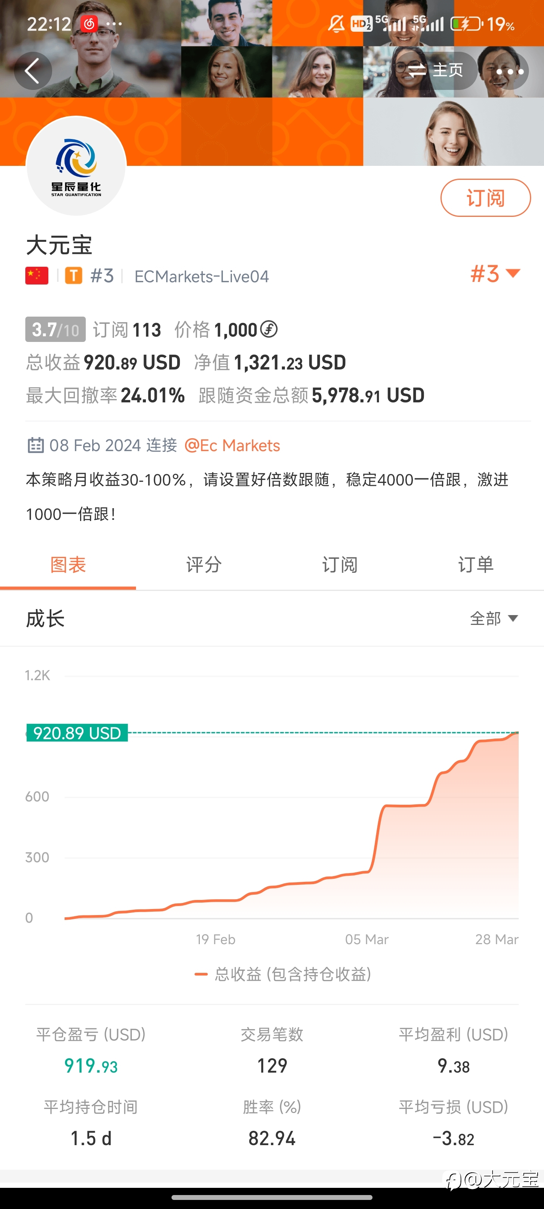Tap the orange #3 dropdown arrow
The height and width of the screenshot is (1209, 544).
513,273
